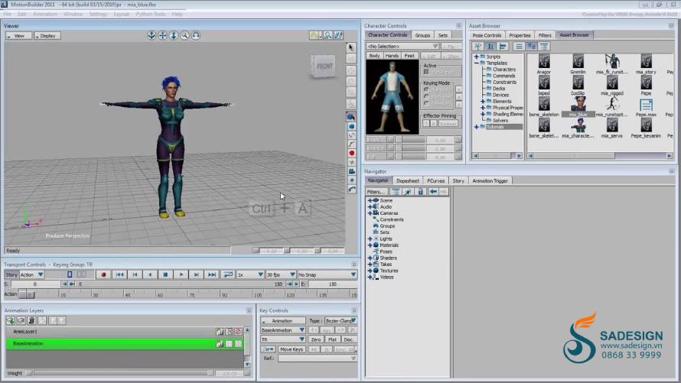This screenshot has height=383, width=681.
Task: Delete the selected animation layer
Action: click(31, 320)
